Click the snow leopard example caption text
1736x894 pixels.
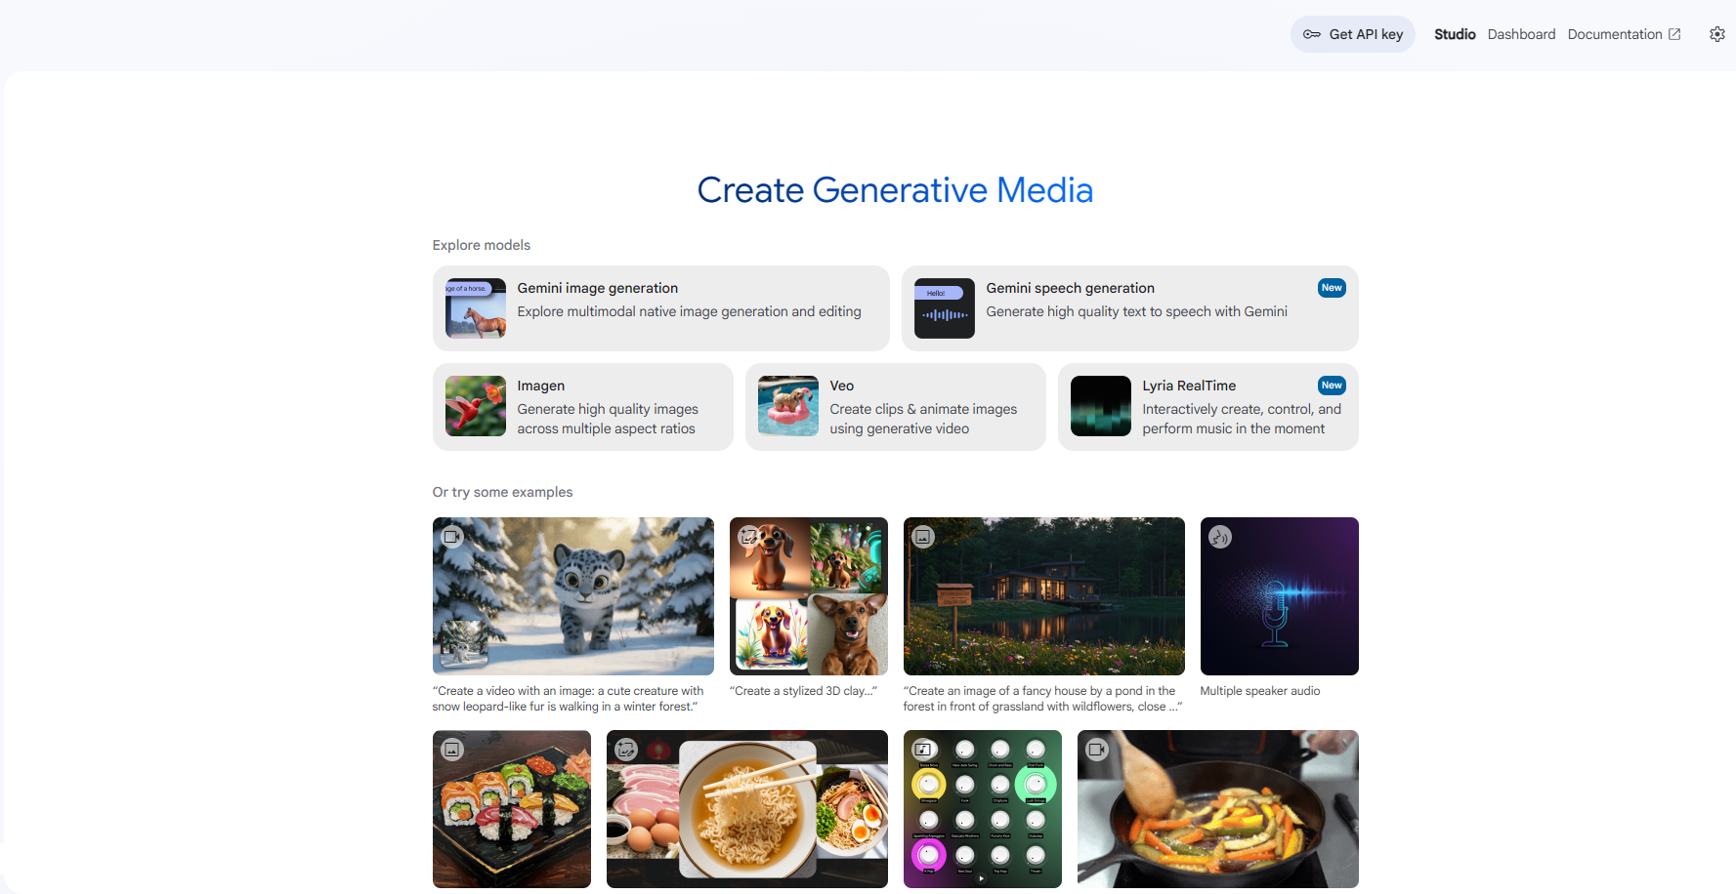[568, 699]
